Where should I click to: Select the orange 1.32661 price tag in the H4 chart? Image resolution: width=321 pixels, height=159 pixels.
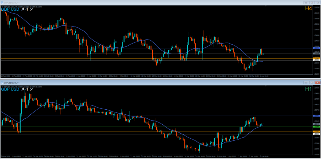317,58
